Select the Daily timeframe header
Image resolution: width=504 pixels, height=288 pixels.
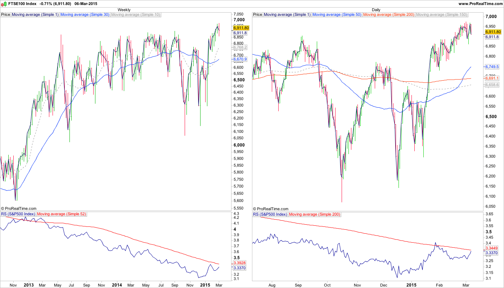376,10
